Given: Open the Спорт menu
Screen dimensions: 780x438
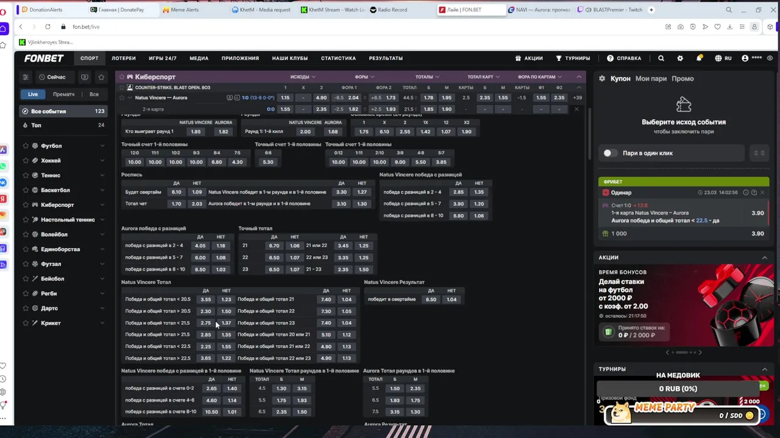Looking at the screenshot, I should pyautogui.click(x=89, y=58).
